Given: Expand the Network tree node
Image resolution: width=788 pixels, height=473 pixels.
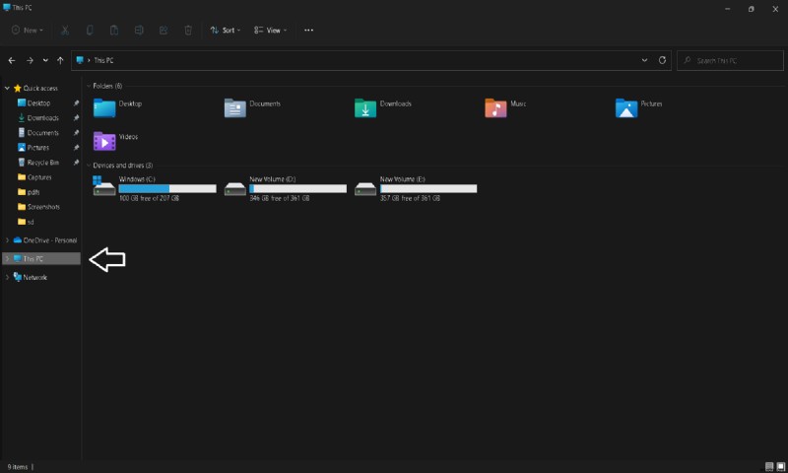Looking at the screenshot, I should pos(7,277).
